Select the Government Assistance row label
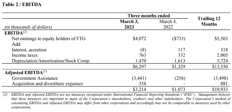The image size is (232, 112). [35, 78]
